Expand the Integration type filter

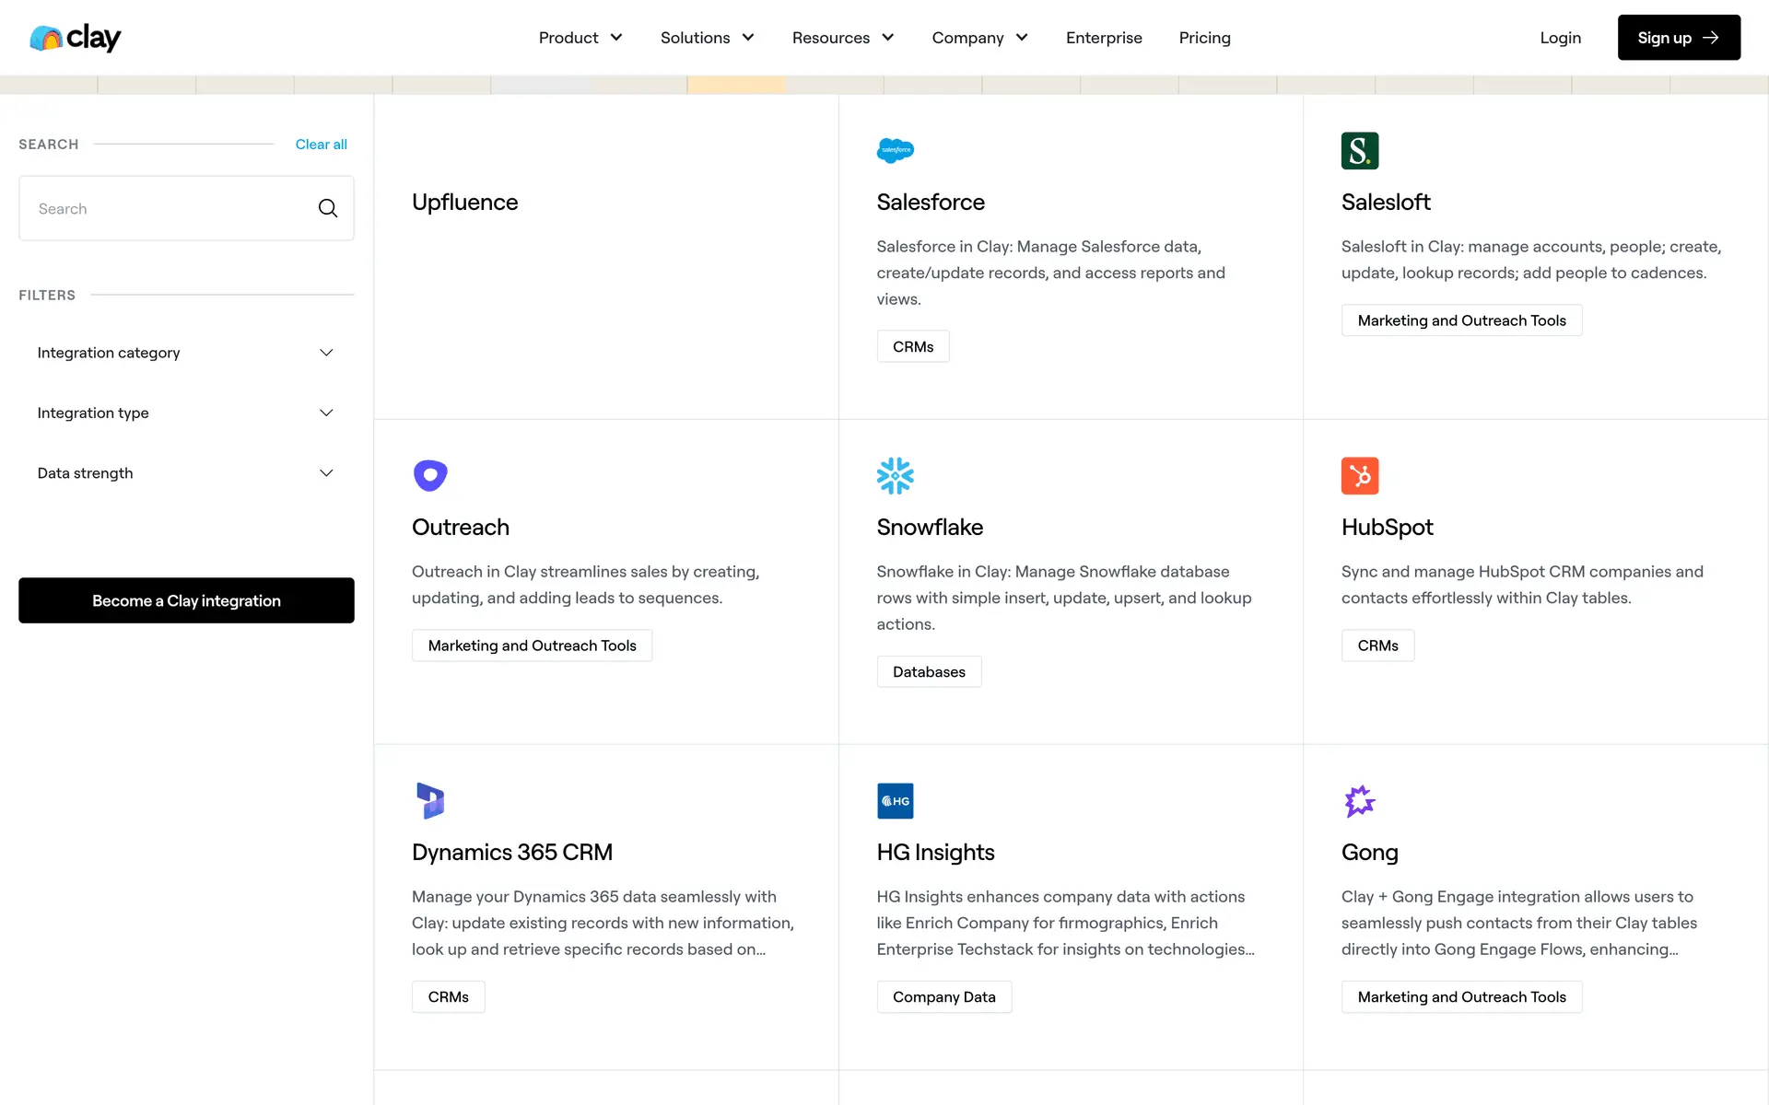[186, 413]
